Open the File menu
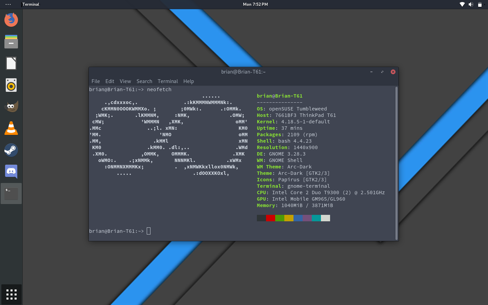488x305 pixels. 96,81
